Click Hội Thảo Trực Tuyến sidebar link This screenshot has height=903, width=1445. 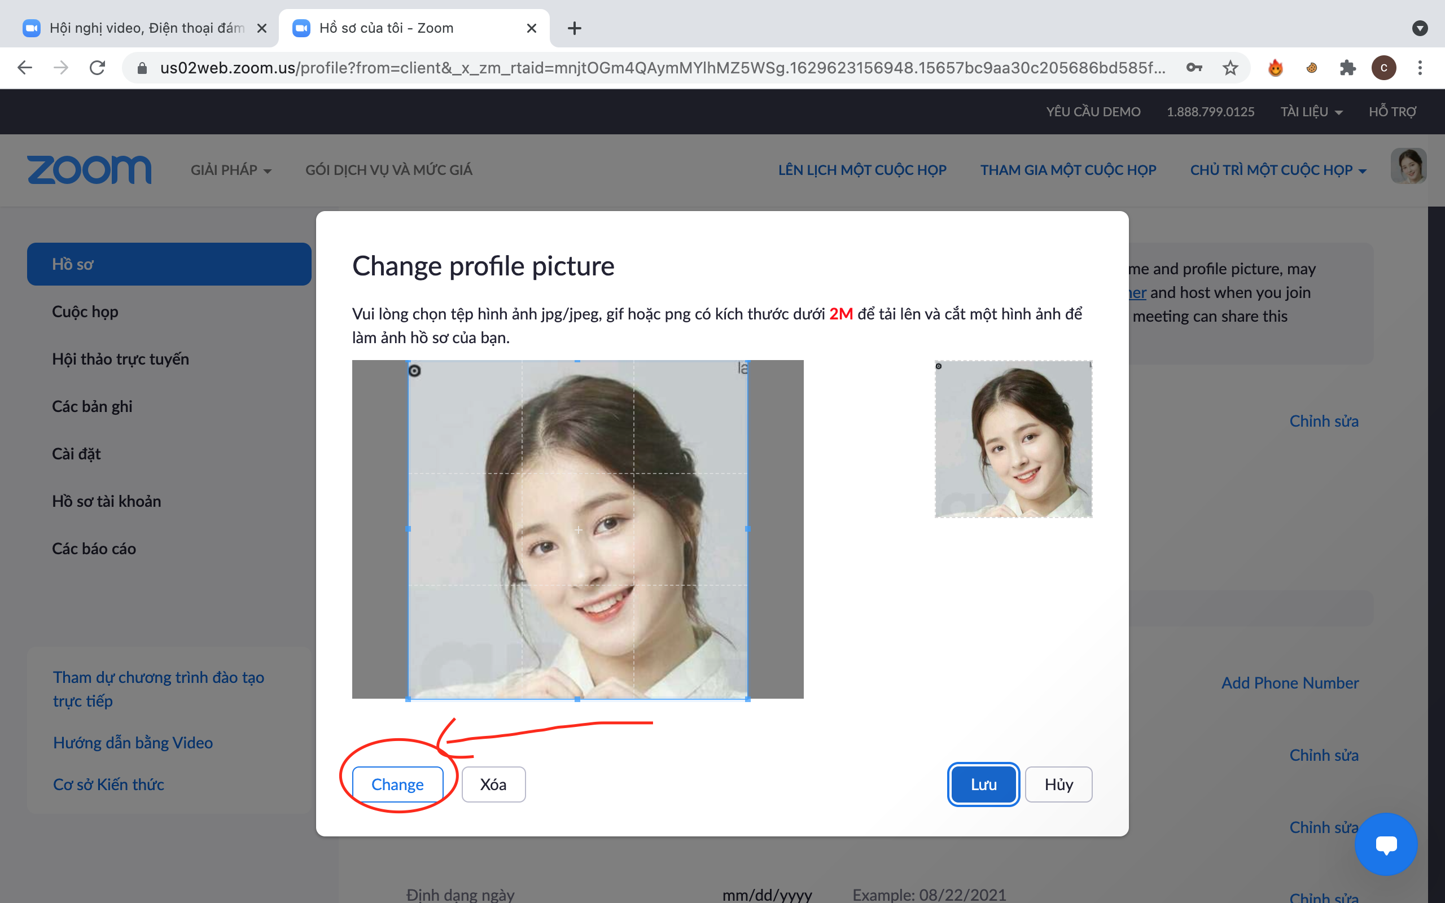point(120,359)
